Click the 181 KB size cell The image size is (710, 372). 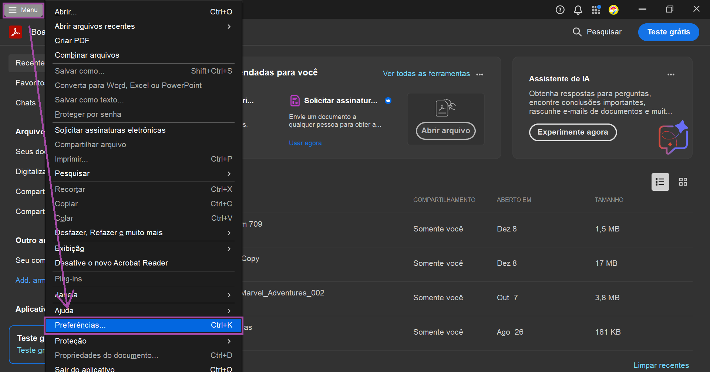click(608, 332)
